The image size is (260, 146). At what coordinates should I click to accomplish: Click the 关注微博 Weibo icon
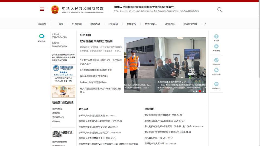pos(216,60)
